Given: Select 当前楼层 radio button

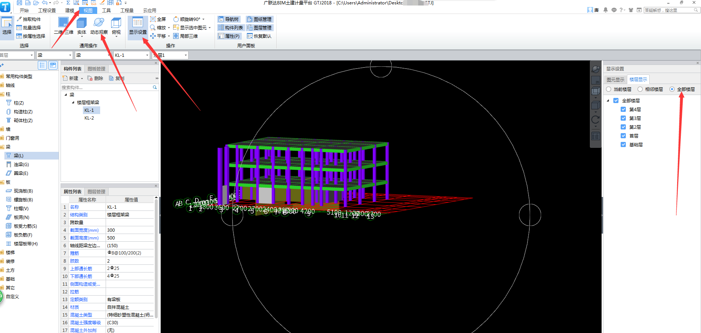Looking at the screenshot, I should [x=609, y=89].
